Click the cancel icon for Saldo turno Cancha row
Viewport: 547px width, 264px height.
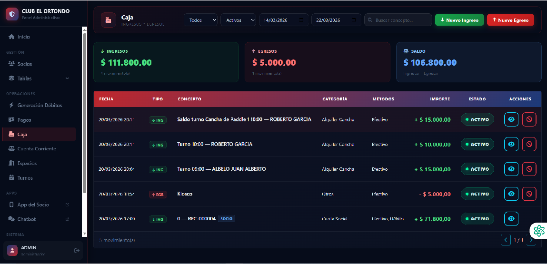(x=529, y=120)
